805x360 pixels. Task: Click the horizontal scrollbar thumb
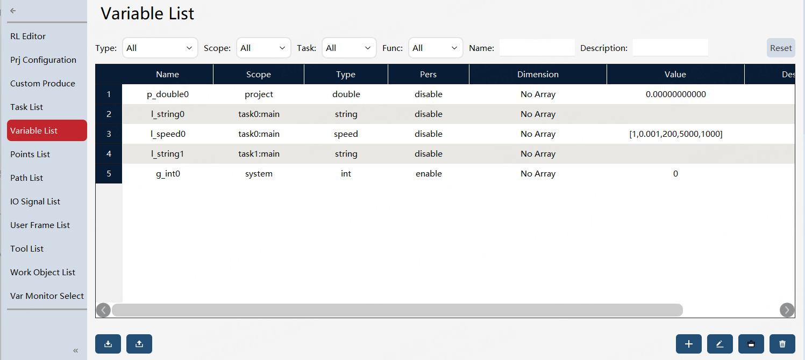pyautogui.click(x=397, y=310)
